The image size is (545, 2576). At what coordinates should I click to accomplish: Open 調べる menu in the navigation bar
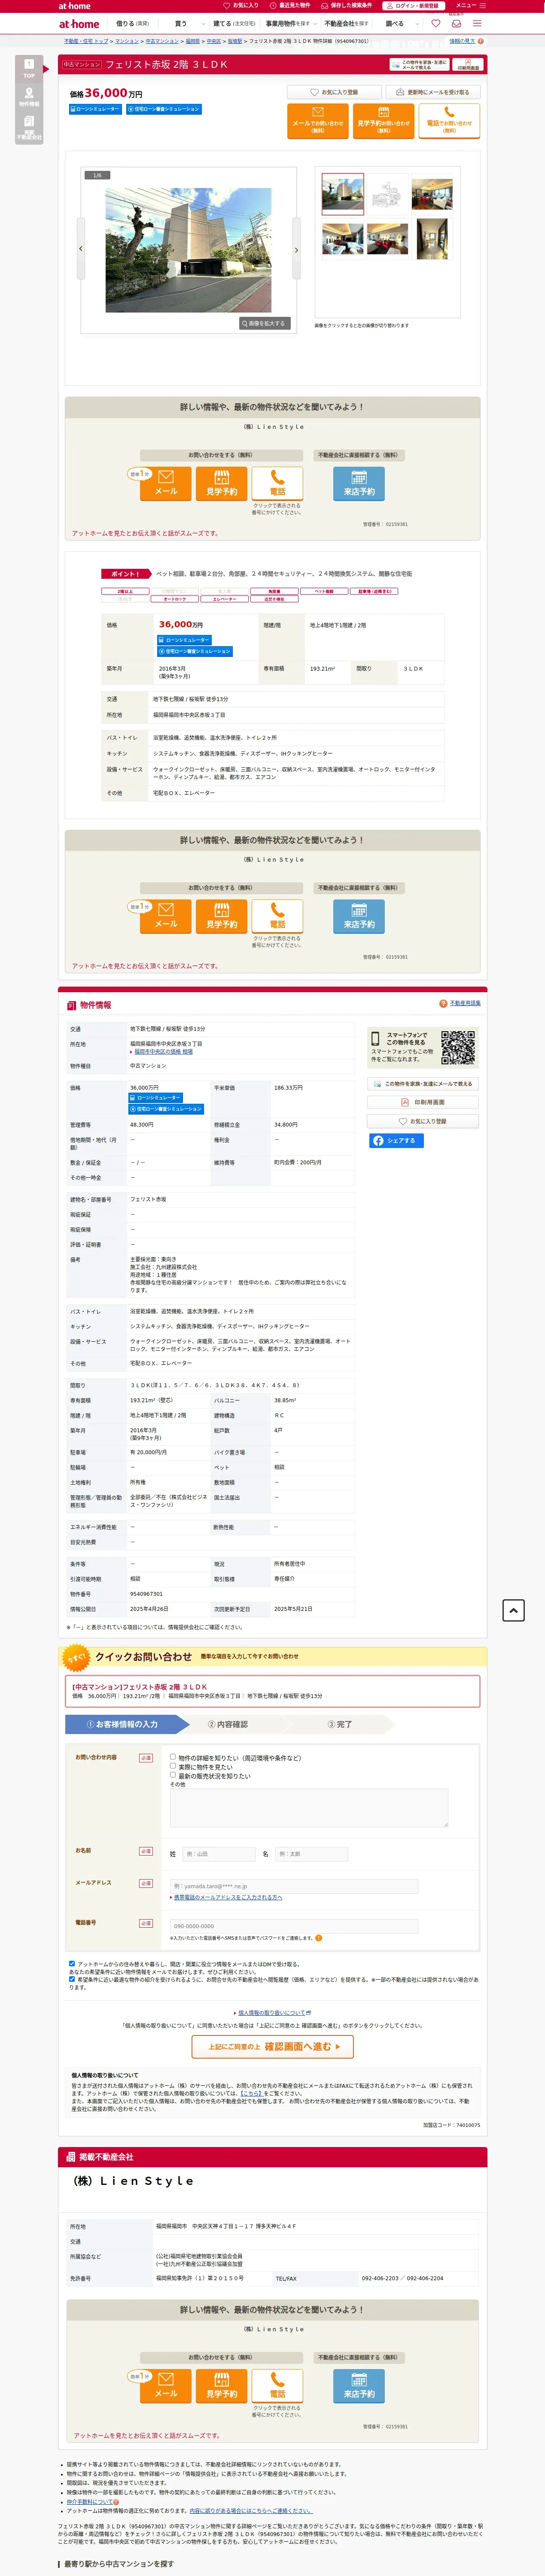(396, 24)
